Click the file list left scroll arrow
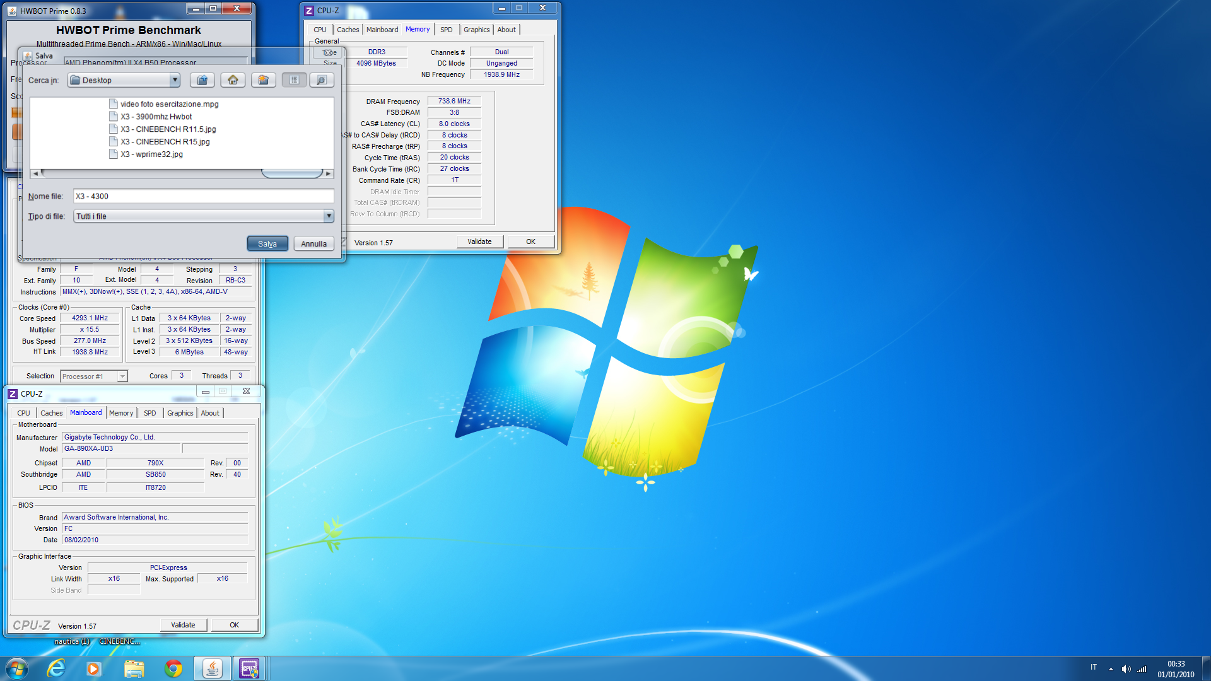Image resolution: width=1211 pixels, height=681 pixels. [35, 173]
